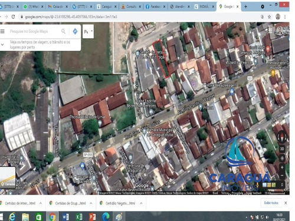Toggle the 3D view button

pos(282,149)
